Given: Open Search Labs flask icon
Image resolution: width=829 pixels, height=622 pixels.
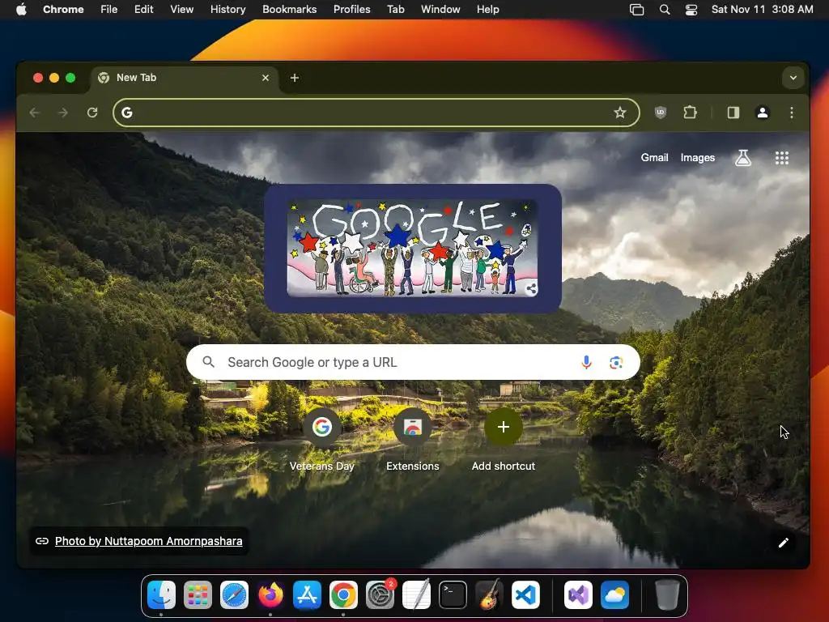Looking at the screenshot, I should [x=743, y=158].
